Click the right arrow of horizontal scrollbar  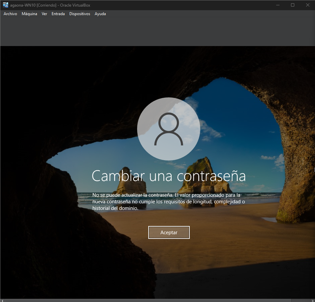(313, 300)
